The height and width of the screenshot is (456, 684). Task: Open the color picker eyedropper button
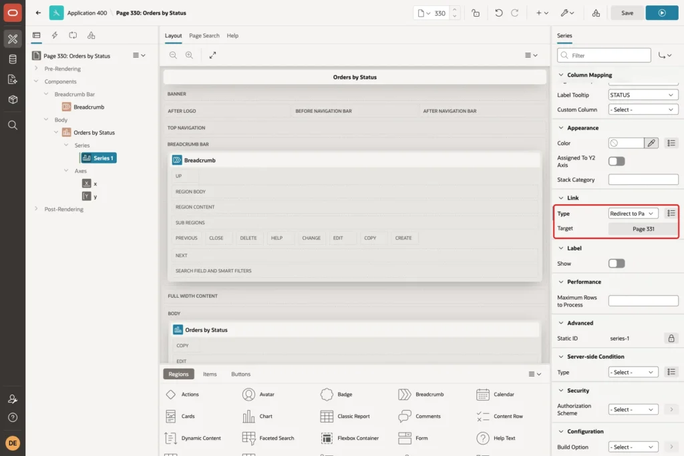[x=651, y=143]
